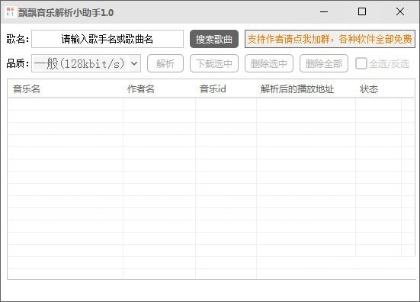The width and height of the screenshot is (420, 302).
Task: Minimize the 飘飘音乐解析小助手 window
Action: click(x=324, y=11)
